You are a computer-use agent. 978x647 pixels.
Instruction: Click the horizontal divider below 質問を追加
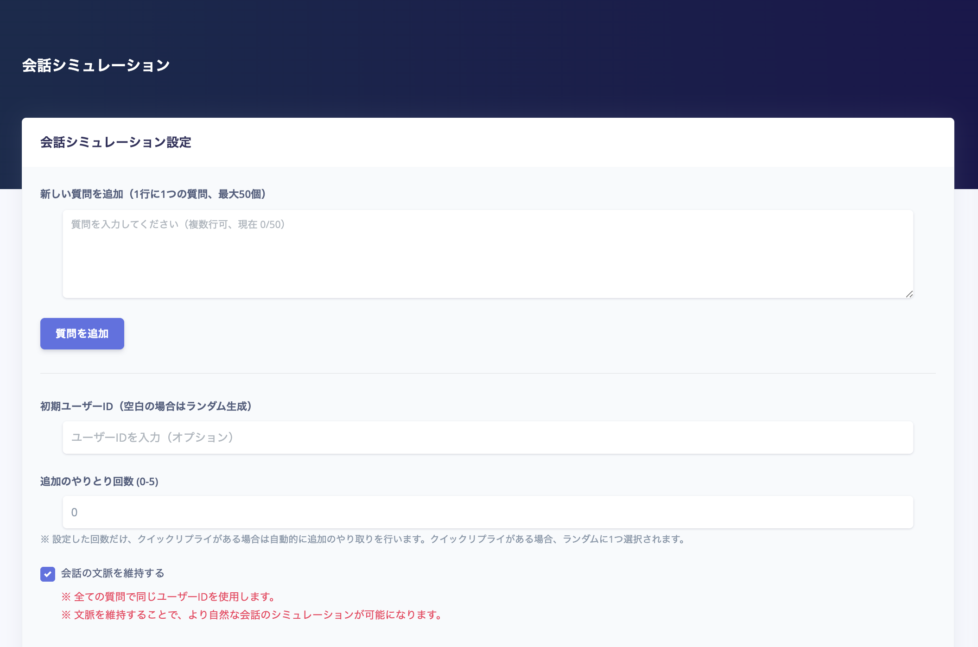488,373
